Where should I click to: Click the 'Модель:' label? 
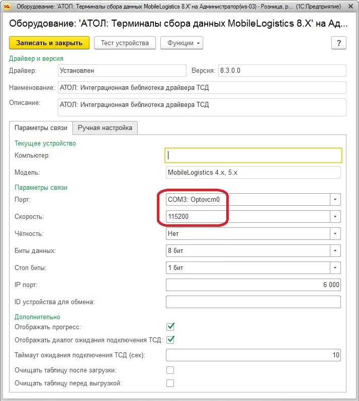pos(27,172)
